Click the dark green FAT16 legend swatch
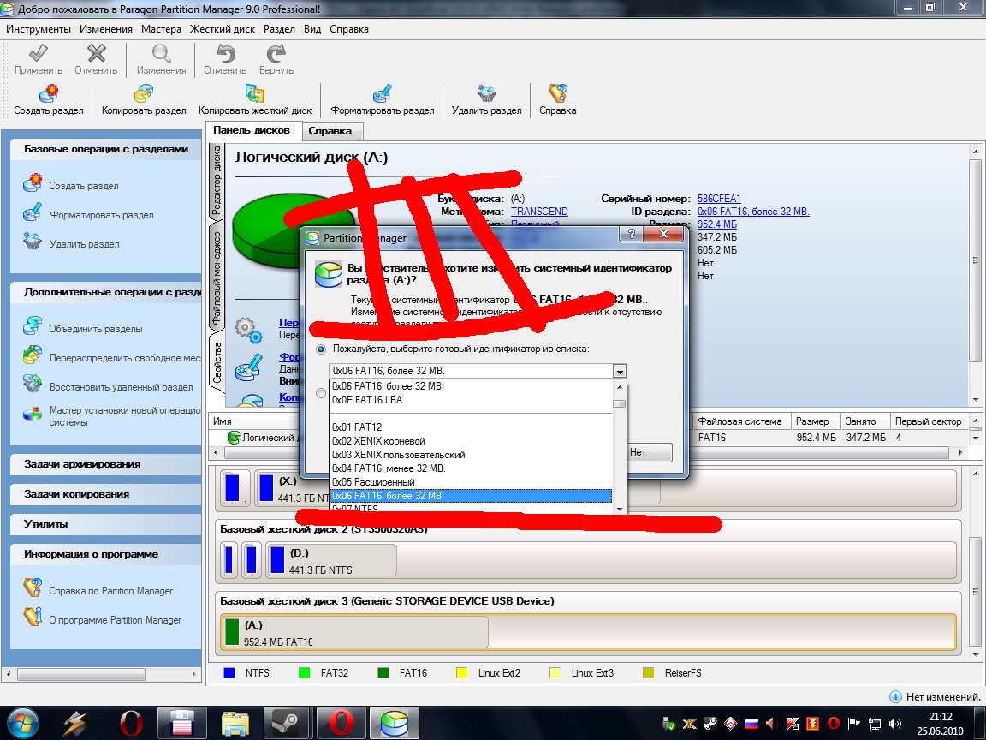Viewport: 986px width, 740px height. point(383,672)
